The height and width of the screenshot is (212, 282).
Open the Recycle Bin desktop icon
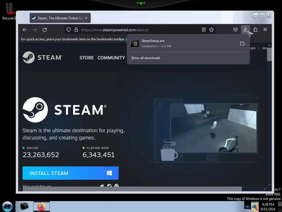click(9, 11)
